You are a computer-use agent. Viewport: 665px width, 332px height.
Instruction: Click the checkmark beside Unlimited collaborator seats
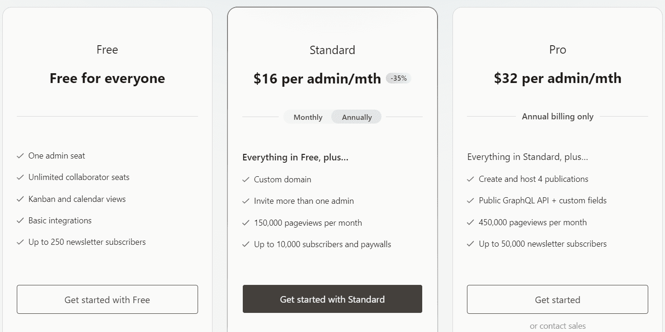click(x=20, y=177)
